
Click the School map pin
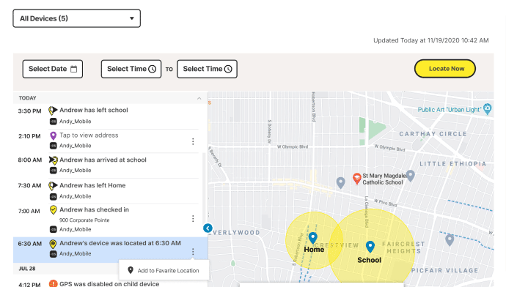pos(370,247)
